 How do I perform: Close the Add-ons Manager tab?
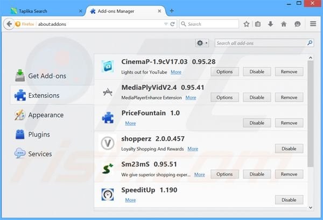159,11
